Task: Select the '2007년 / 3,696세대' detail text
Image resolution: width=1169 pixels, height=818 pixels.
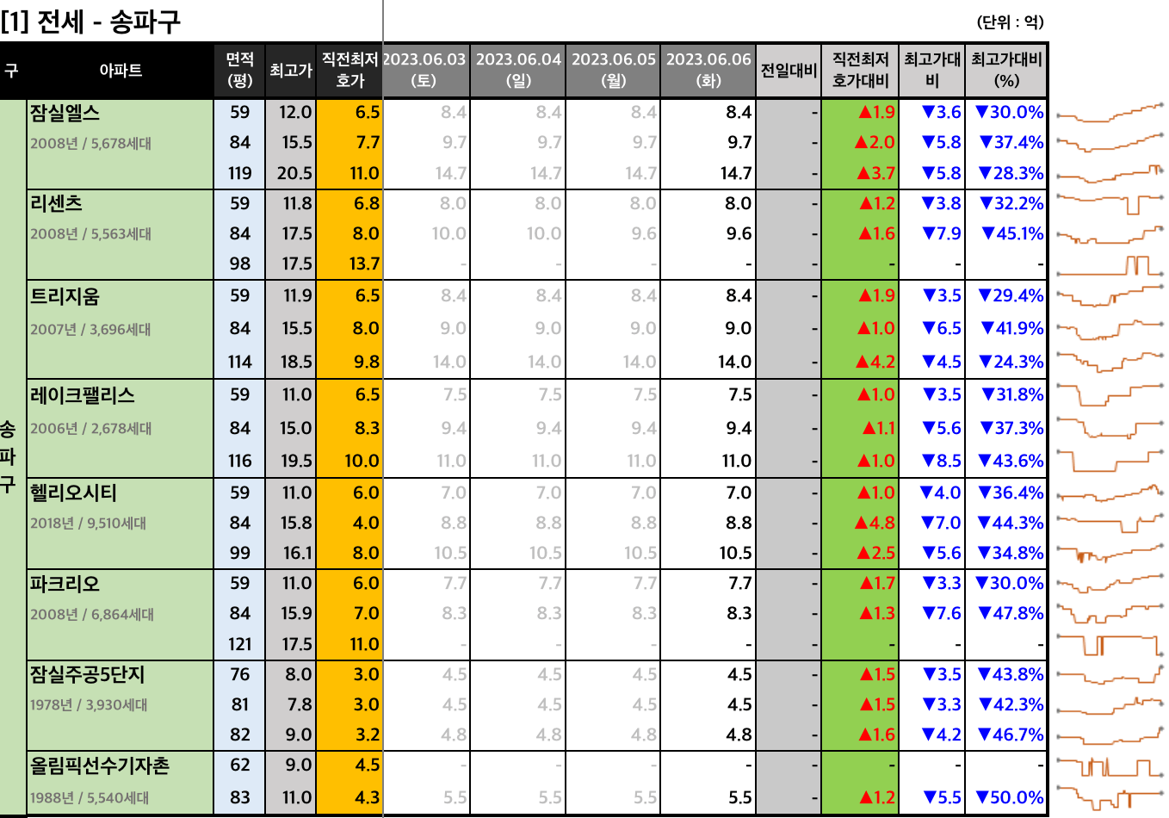Action: coord(90,329)
